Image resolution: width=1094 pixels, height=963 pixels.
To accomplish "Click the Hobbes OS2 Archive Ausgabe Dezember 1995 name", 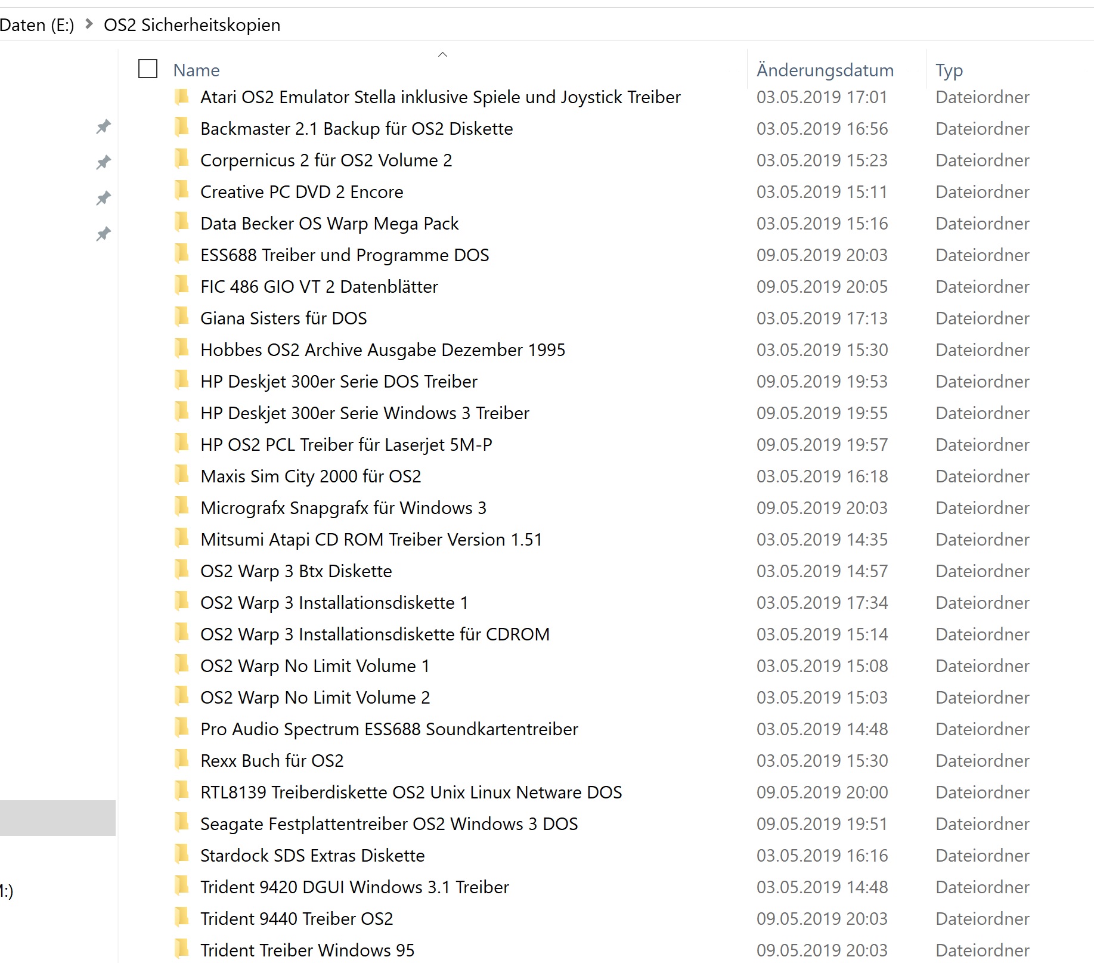I will click(383, 349).
